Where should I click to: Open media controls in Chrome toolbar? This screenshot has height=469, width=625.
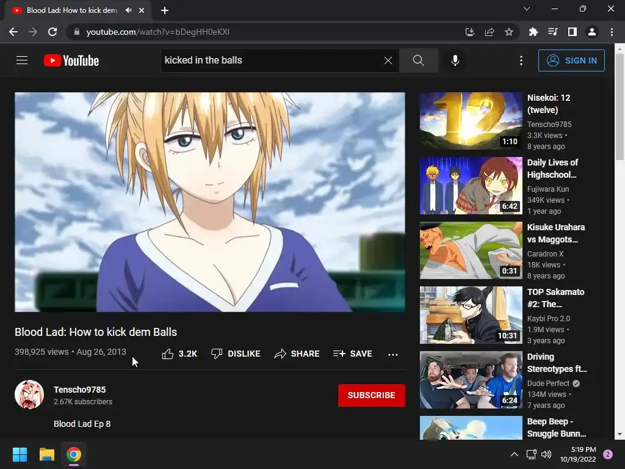tap(552, 32)
